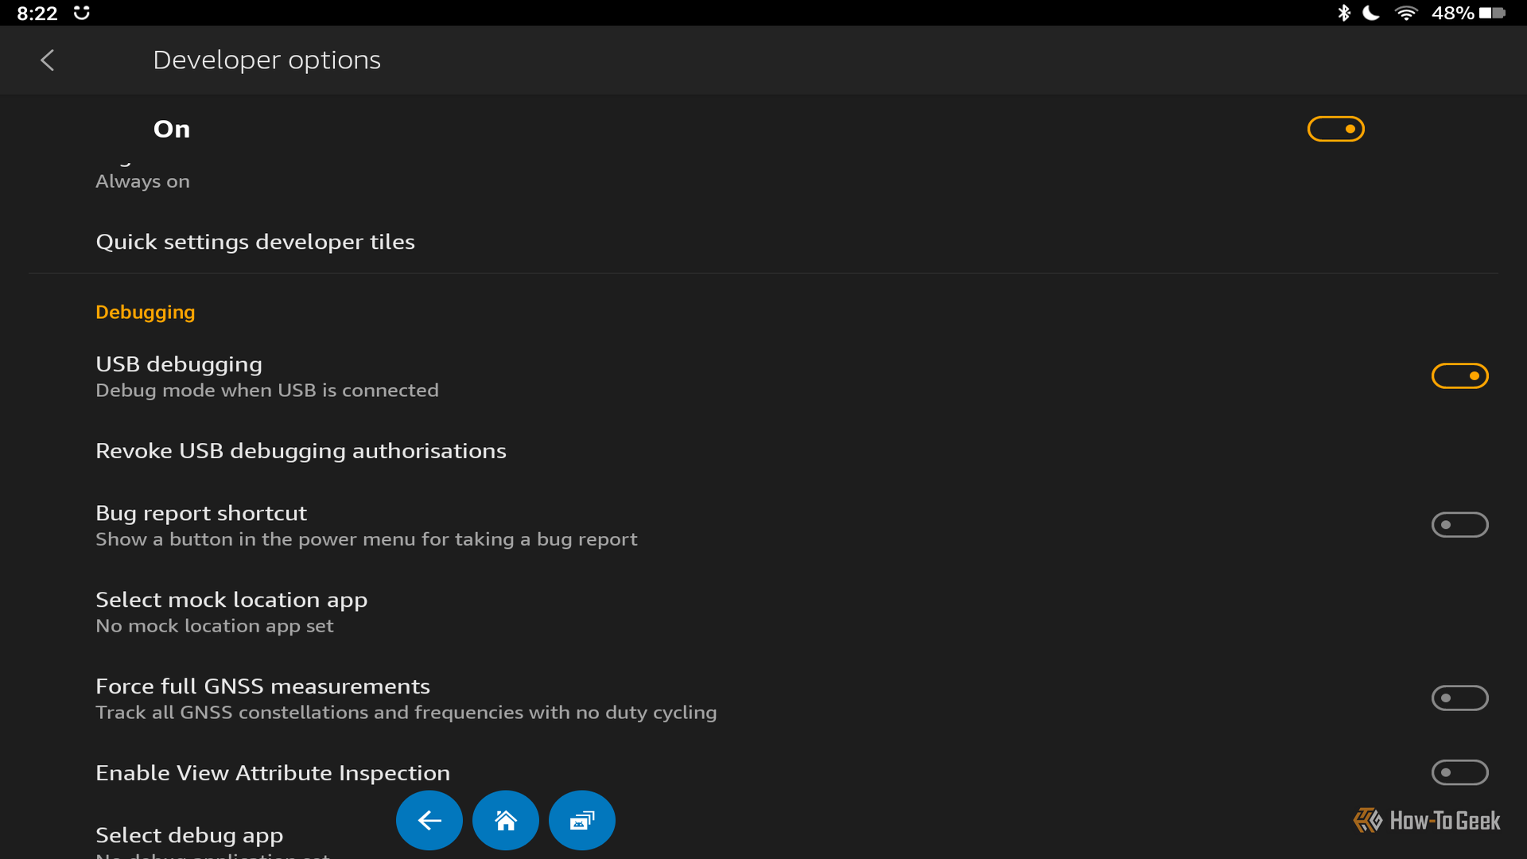Enable the Bug report shortcut toggle
This screenshot has height=859, width=1527.
(x=1460, y=525)
